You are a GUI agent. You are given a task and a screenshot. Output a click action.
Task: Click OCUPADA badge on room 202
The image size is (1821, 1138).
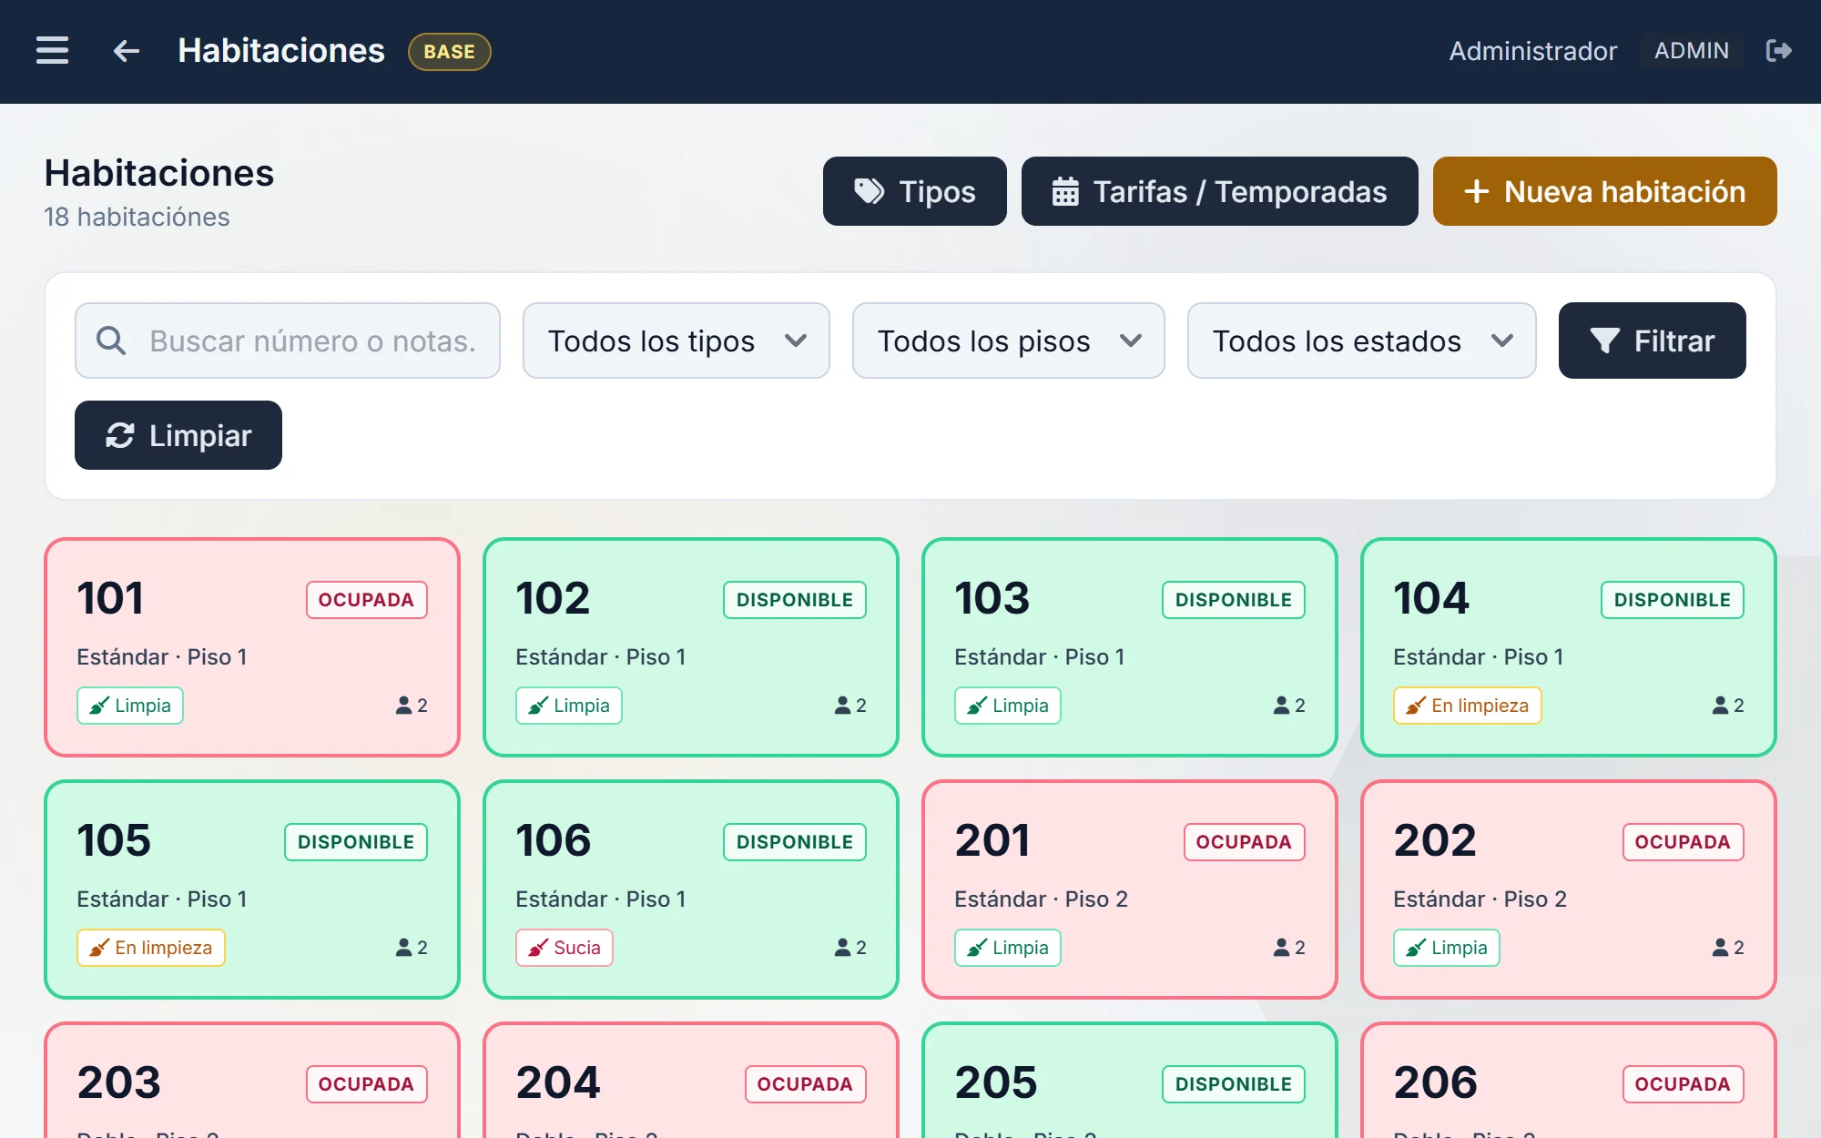1683,842
